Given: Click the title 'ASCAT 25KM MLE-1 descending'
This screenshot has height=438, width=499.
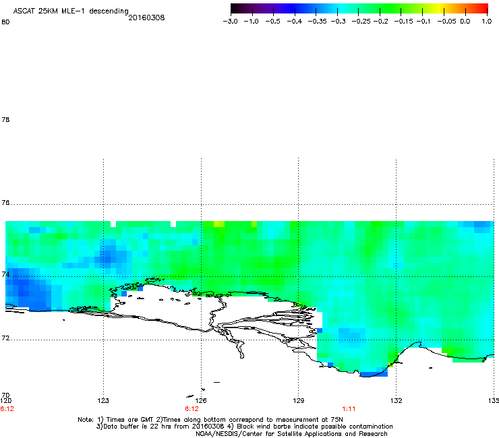Looking at the screenshot, I should (x=71, y=11).
